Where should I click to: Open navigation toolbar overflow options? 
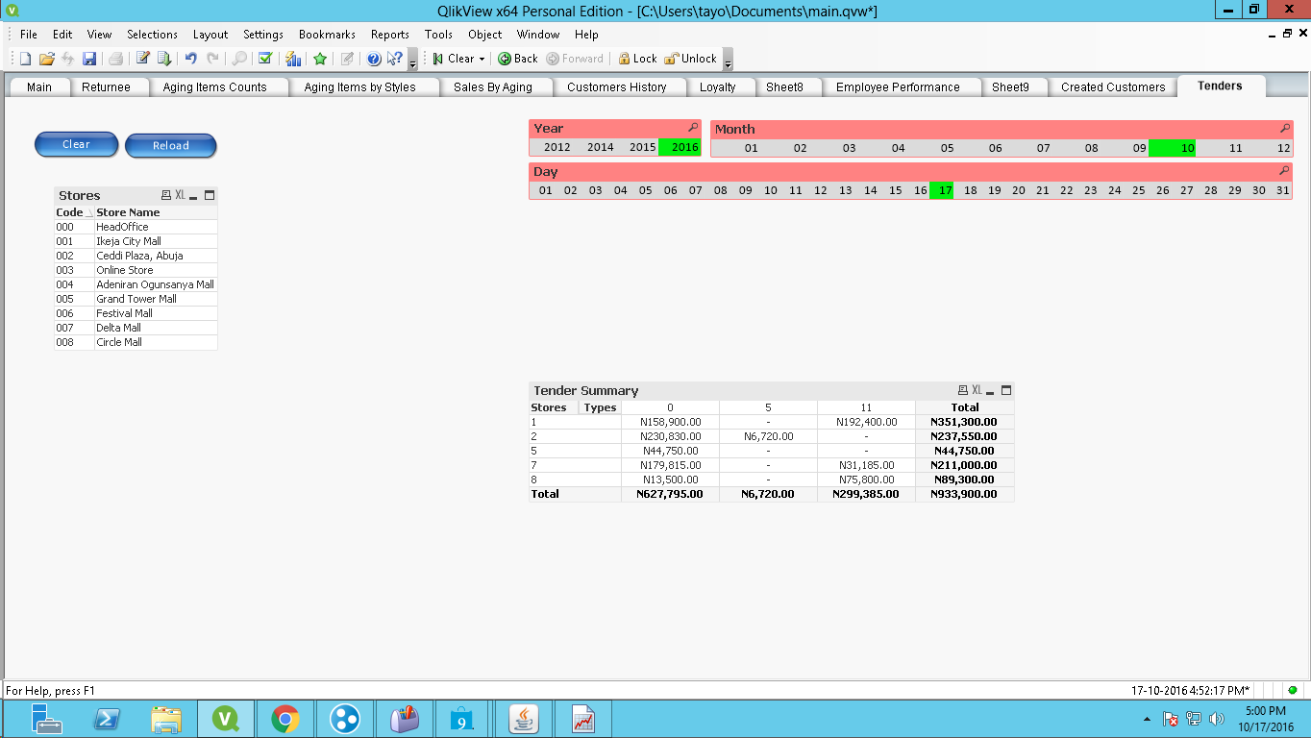click(728, 60)
